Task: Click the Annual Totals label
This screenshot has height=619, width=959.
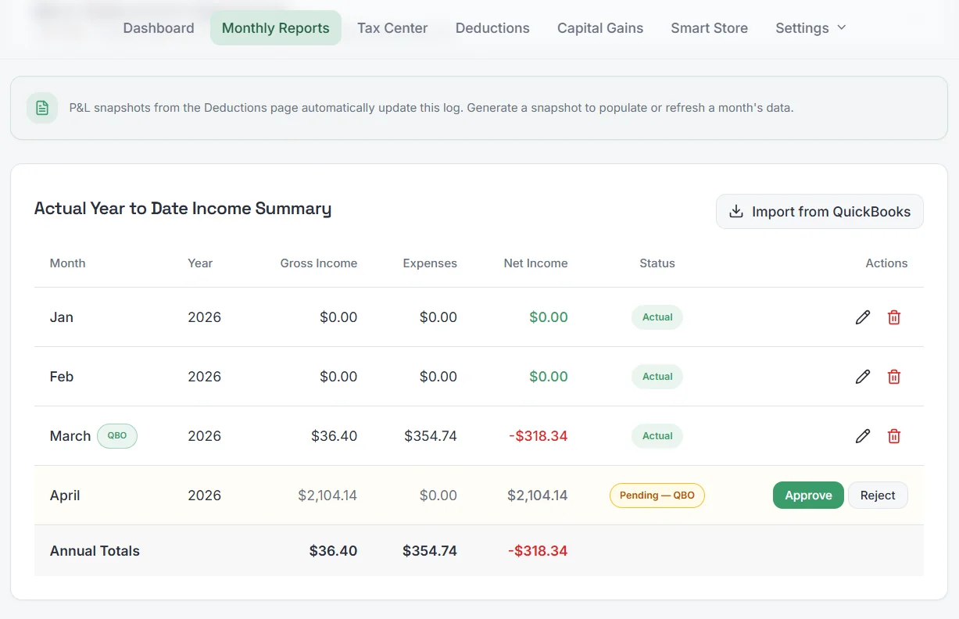Action: pyautogui.click(x=95, y=551)
